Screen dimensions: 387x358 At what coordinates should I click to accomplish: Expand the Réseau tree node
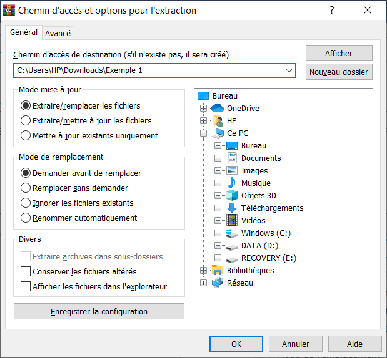[x=203, y=283]
